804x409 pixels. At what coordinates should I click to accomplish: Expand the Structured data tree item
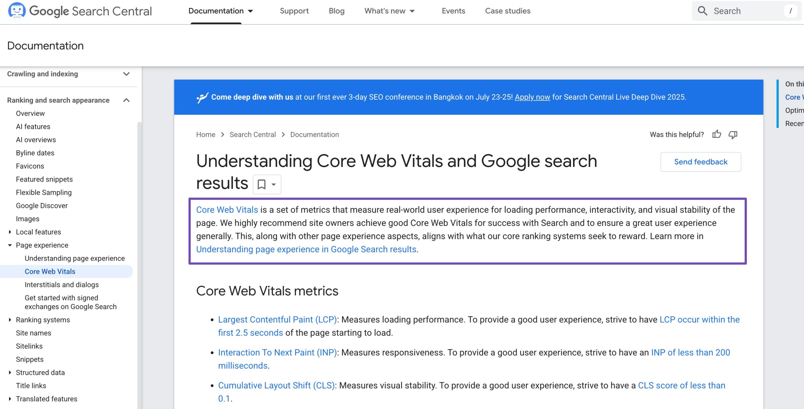(x=10, y=373)
